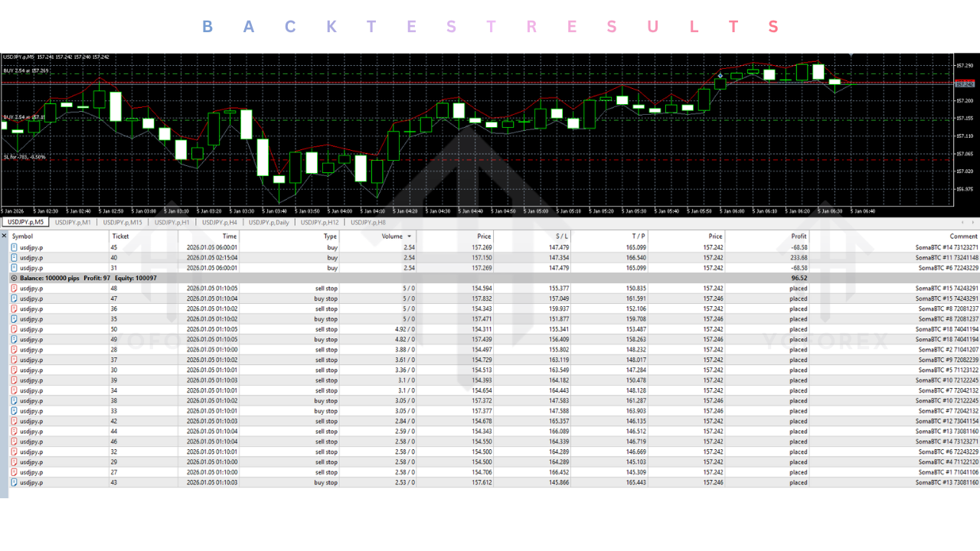Click the 96.52 total profit value
980x551 pixels.
(799, 279)
